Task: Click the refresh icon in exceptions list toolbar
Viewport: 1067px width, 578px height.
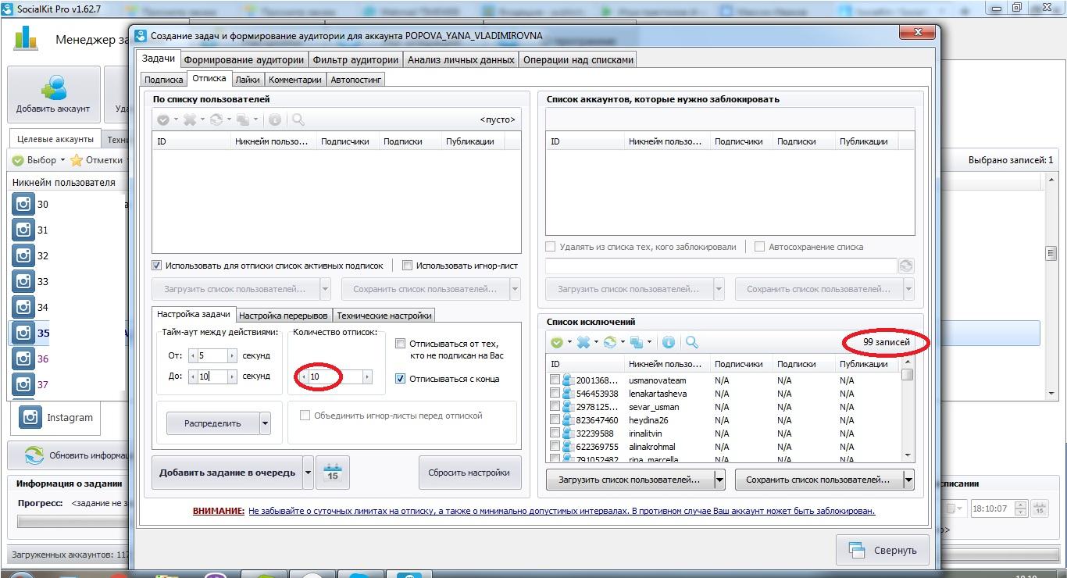Action: pyautogui.click(x=609, y=342)
